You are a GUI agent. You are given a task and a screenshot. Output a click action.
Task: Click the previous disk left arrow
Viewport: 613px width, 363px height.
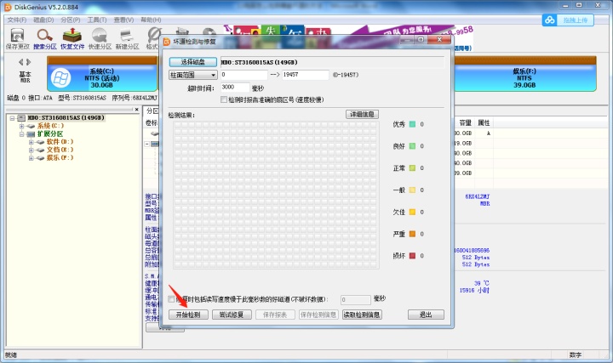pyautogui.click(x=21, y=62)
